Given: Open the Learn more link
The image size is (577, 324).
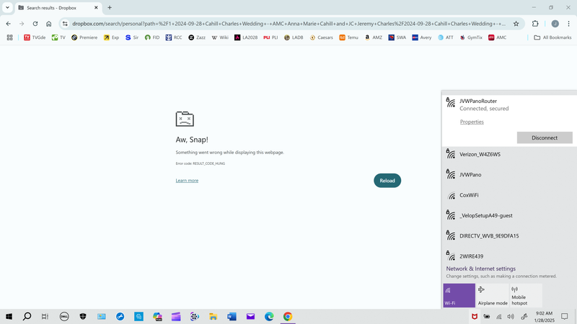Looking at the screenshot, I should [x=187, y=181].
